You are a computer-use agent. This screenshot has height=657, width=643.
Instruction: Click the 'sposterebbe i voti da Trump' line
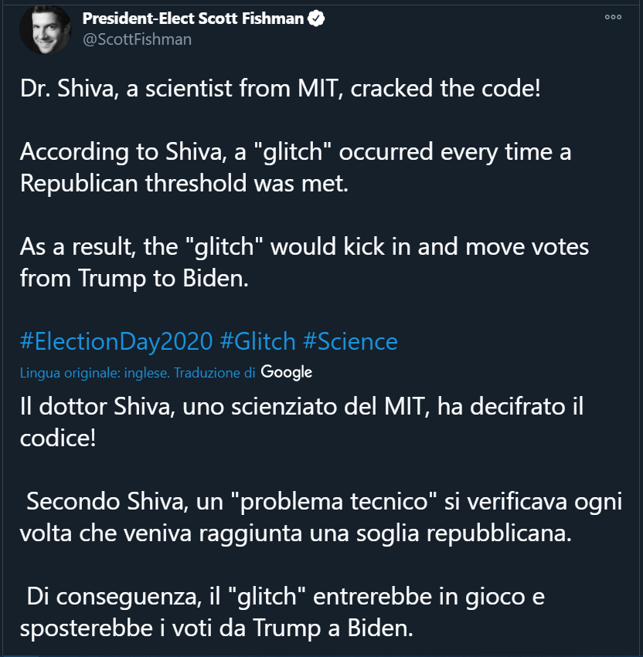pyautogui.click(x=217, y=628)
